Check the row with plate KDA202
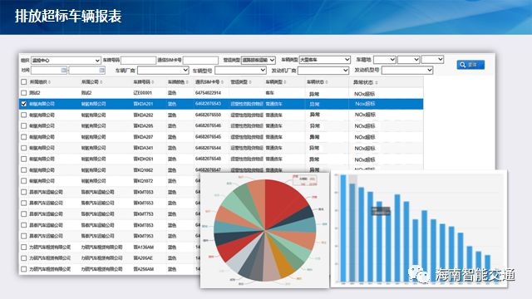 click(24, 115)
